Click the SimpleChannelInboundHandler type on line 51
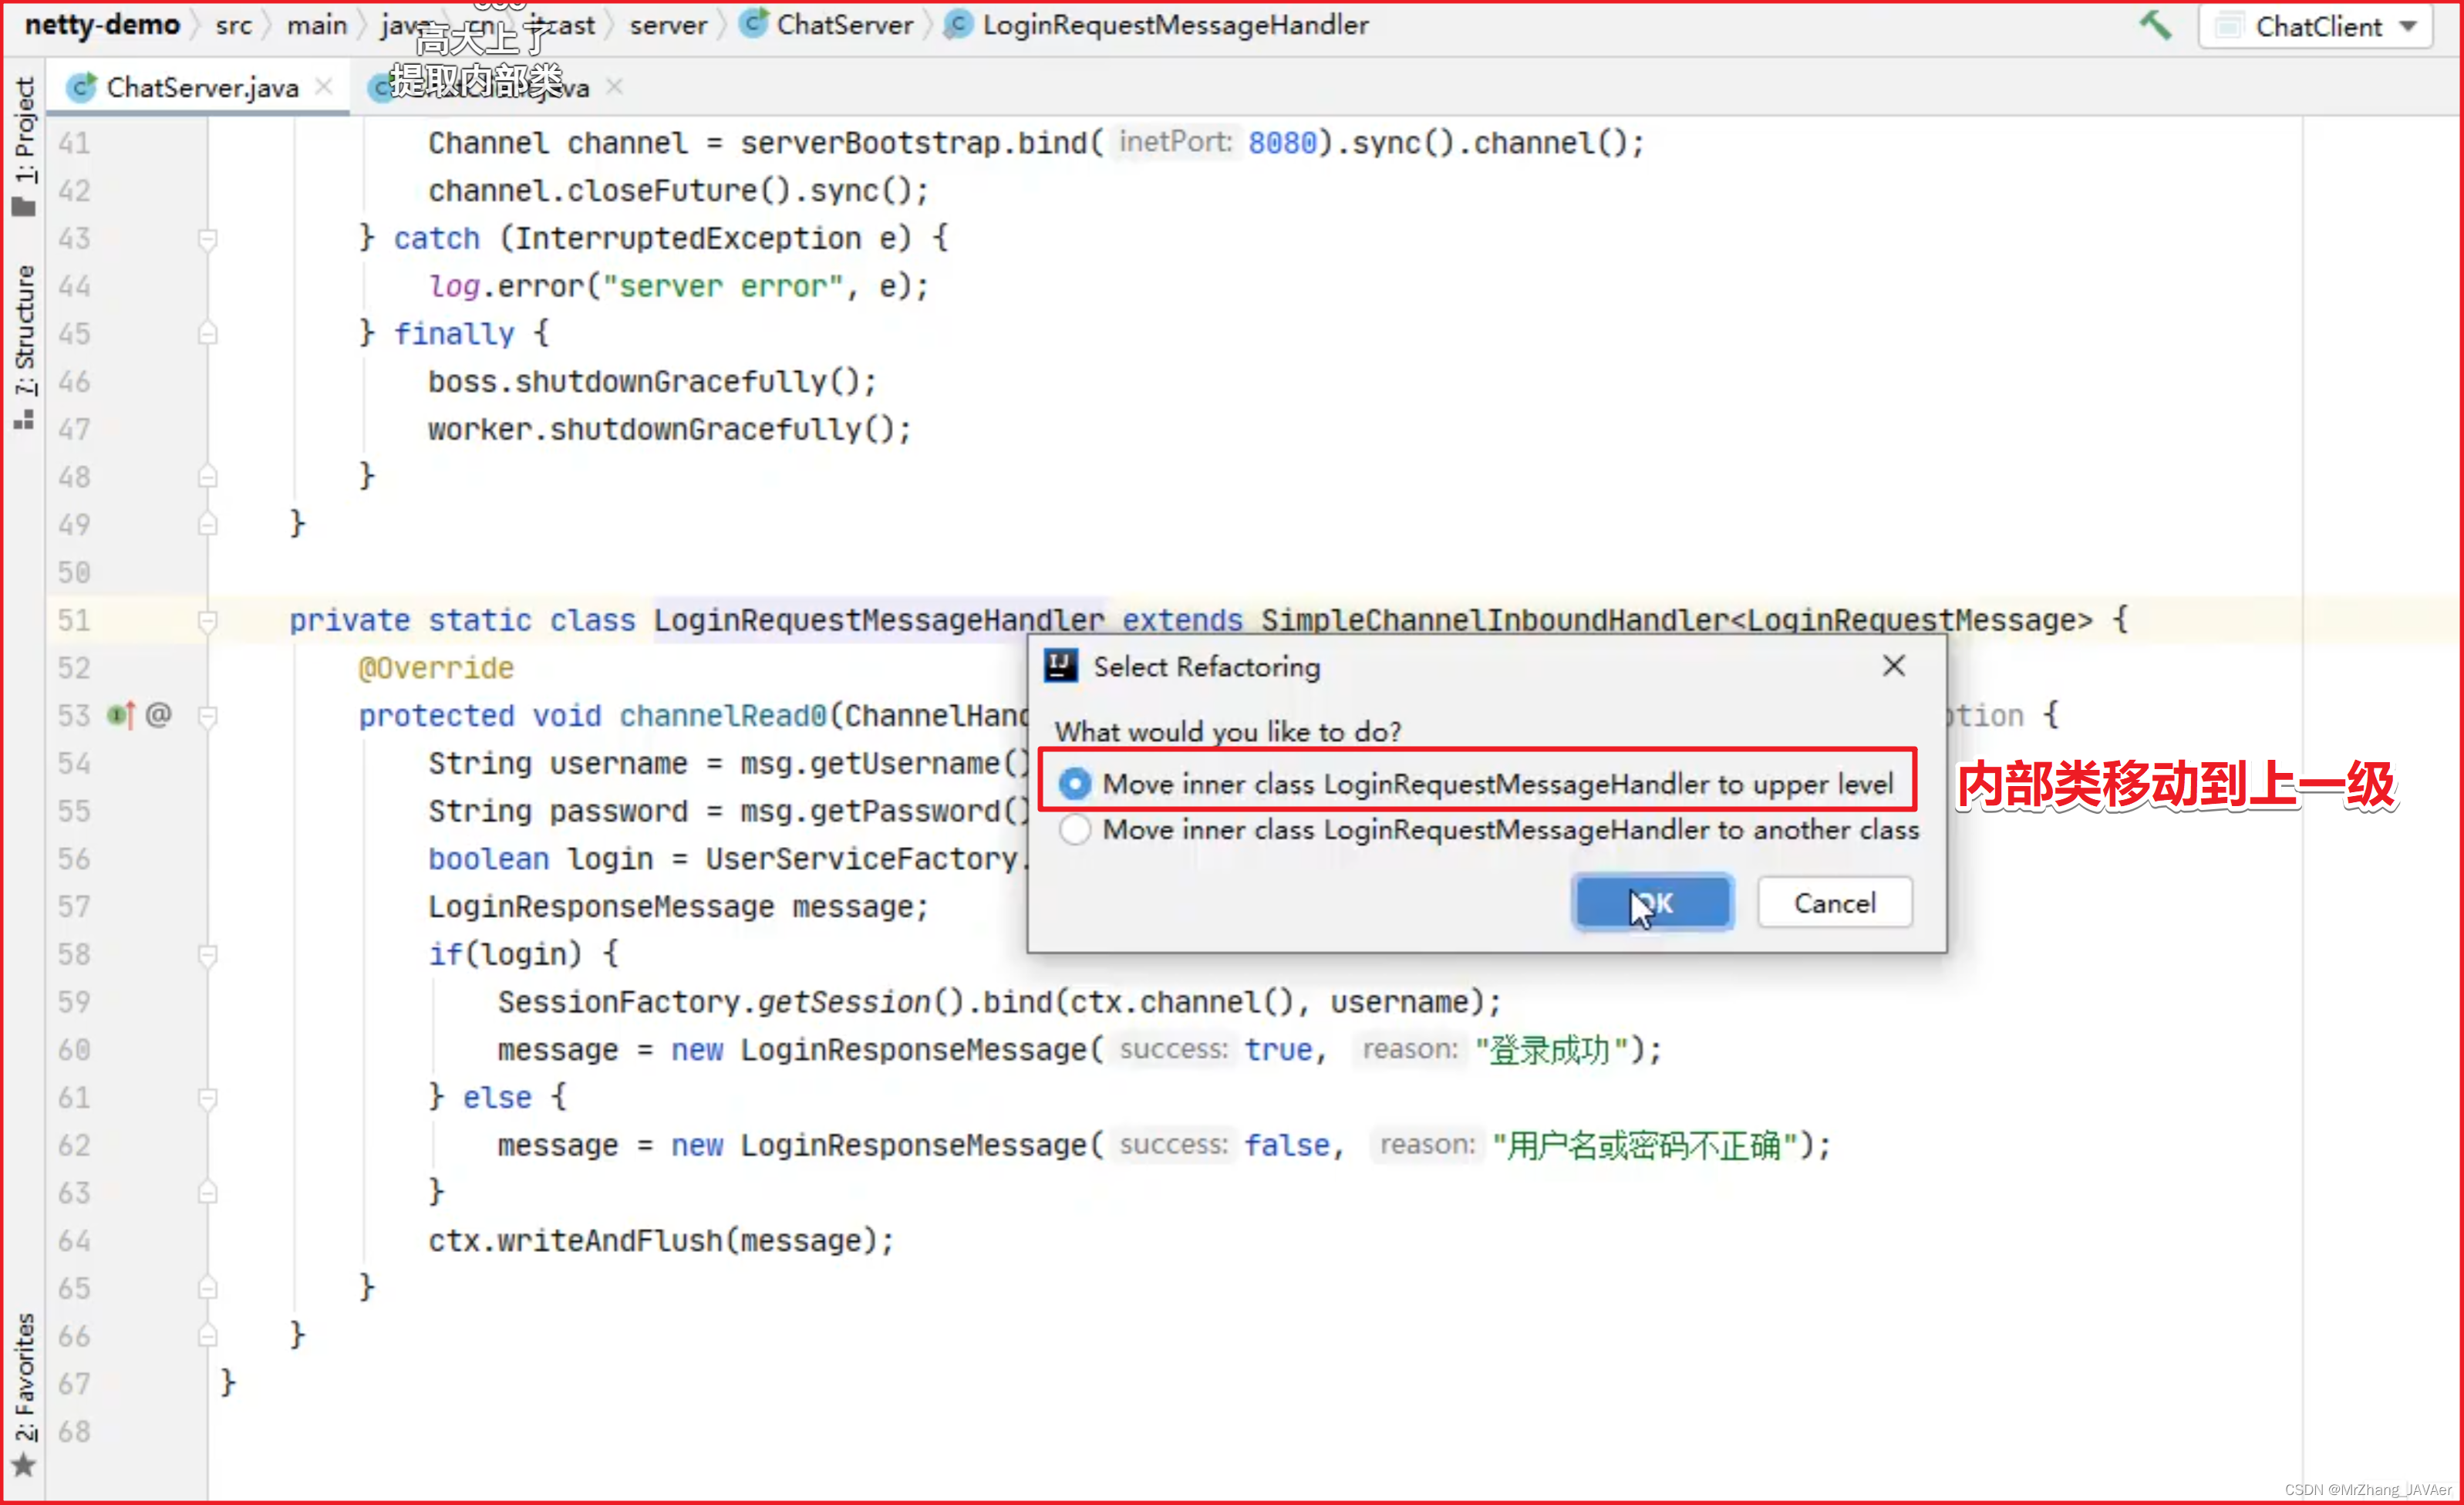This screenshot has height=1505, width=2464. [x=1494, y=620]
